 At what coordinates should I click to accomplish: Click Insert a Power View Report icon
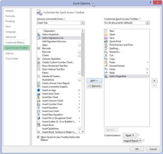coord(39,83)
